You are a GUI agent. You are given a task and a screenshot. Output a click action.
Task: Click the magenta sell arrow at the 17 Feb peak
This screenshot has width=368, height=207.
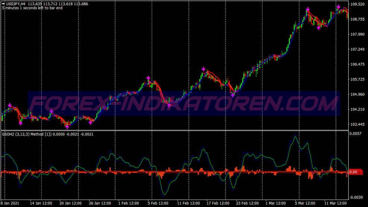(204, 69)
